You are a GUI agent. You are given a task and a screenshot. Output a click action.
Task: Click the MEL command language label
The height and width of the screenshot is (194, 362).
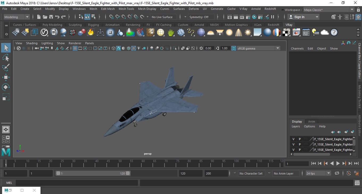(x=9, y=183)
